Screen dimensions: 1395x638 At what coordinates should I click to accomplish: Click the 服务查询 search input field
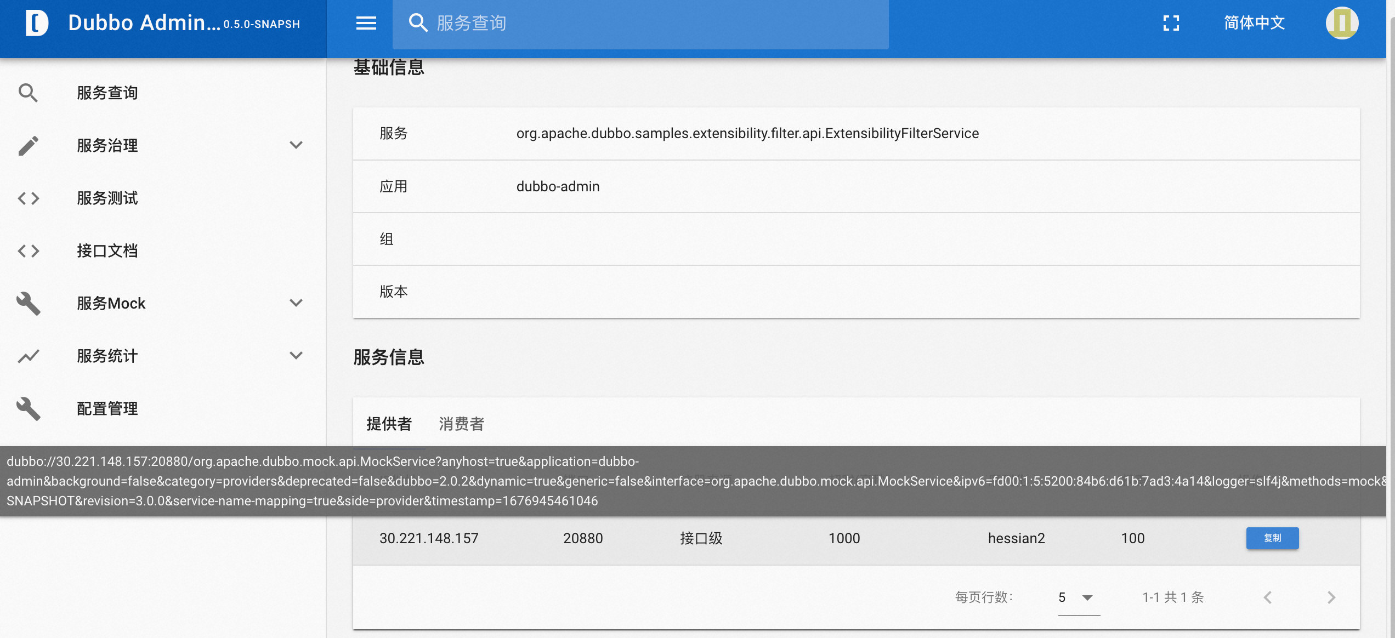[658, 23]
